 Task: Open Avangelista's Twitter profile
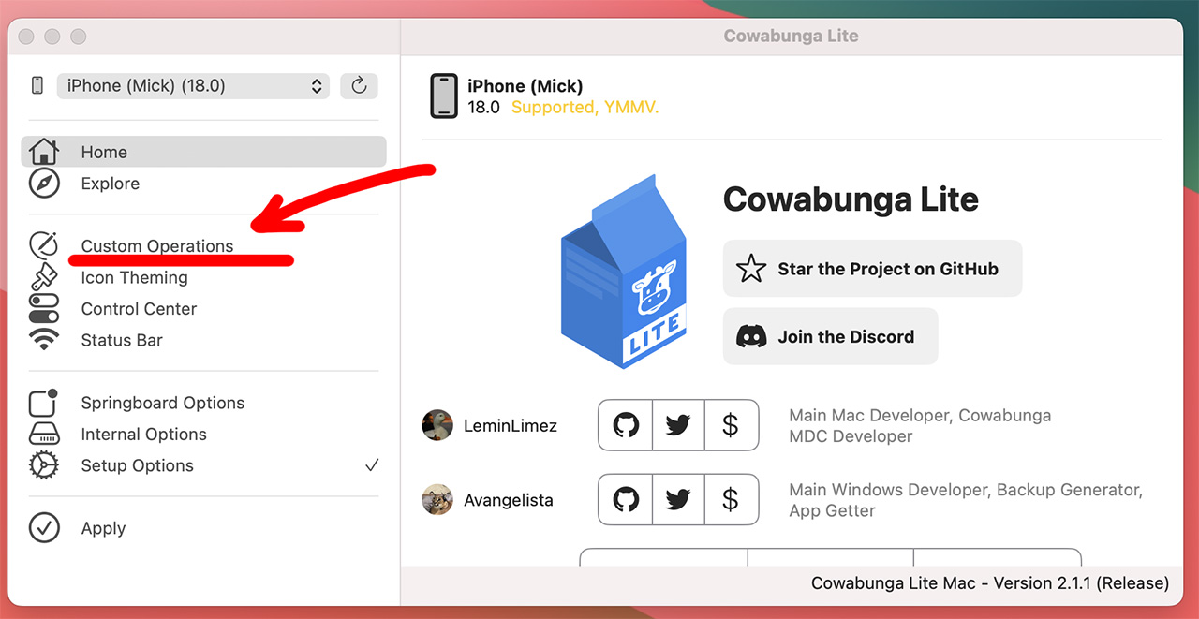[x=678, y=500]
